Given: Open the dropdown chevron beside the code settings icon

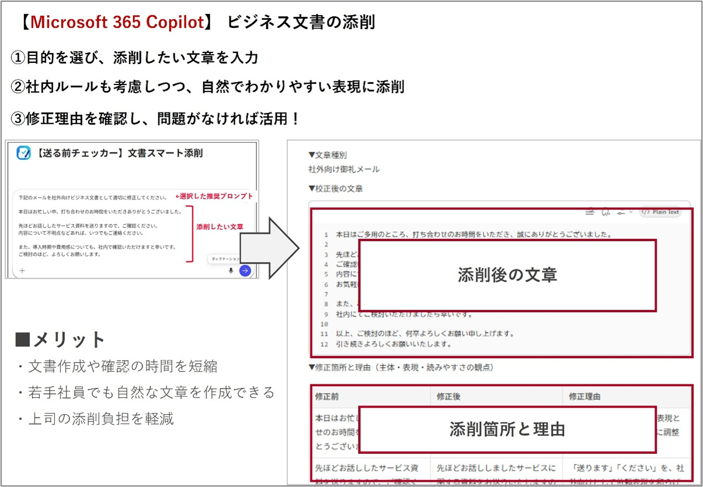Looking at the screenshot, I should (x=631, y=212).
